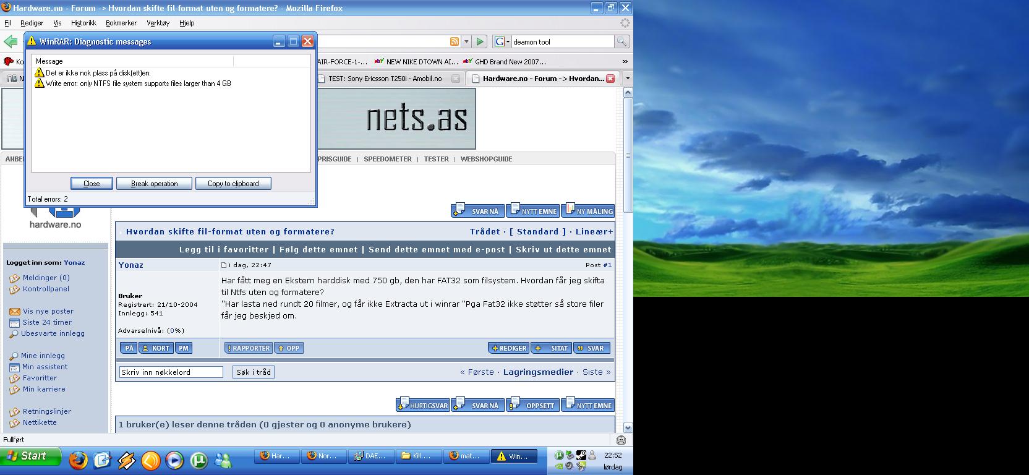The width and height of the screenshot is (1029, 475).
Task: Click the icon beside Retningslinjer
Action: 15,412
